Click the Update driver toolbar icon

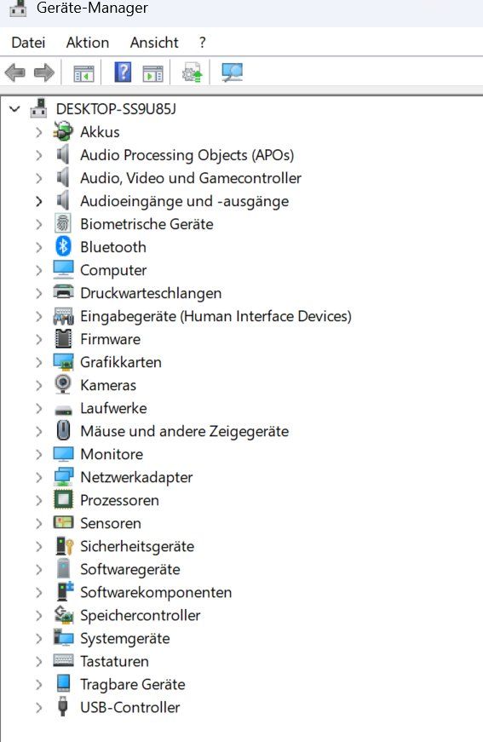click(x=192, y=72)
